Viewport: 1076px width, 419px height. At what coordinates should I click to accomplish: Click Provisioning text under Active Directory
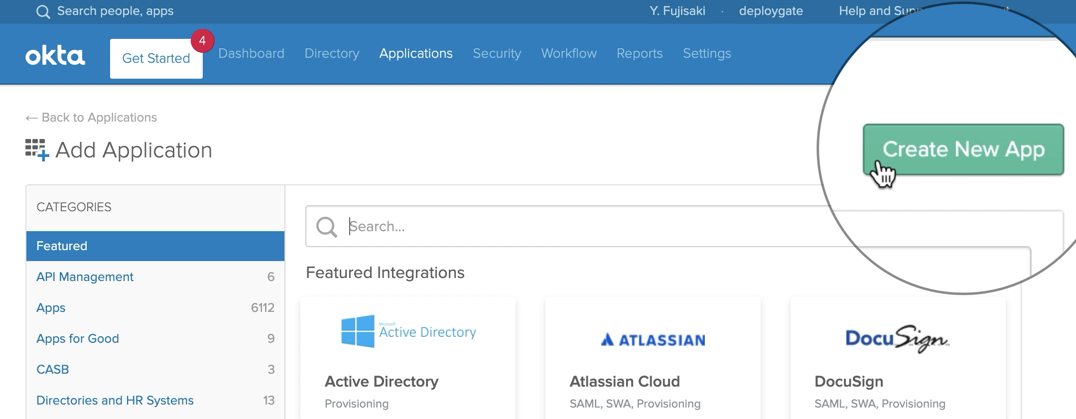[x=357, y=404]
